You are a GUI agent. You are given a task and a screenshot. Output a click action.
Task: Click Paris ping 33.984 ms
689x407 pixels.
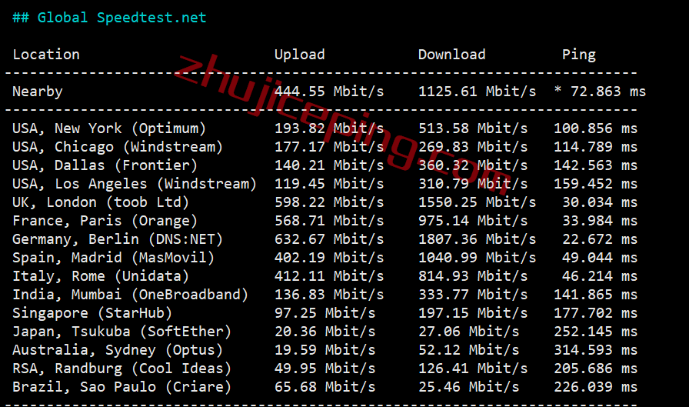(600, 221)
